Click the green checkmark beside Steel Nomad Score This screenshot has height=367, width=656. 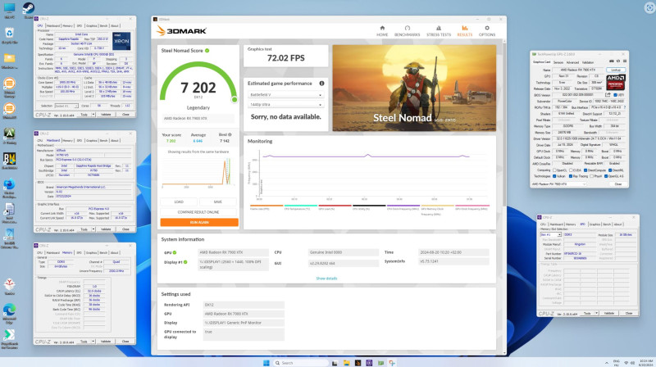click(x=207, y=51)
